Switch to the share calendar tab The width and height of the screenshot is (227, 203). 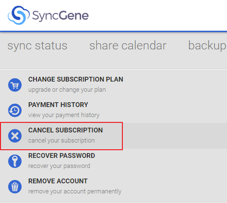point(128,46)
